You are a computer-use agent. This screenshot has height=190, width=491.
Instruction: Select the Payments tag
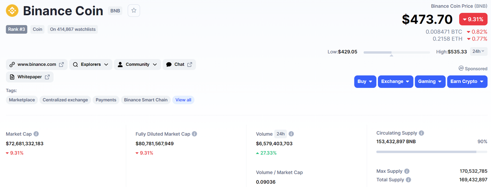106,100
